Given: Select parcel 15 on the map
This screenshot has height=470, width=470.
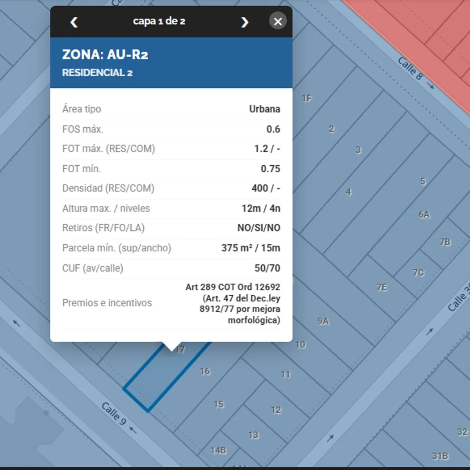Looking at the screenshot, I should point(219,404).
